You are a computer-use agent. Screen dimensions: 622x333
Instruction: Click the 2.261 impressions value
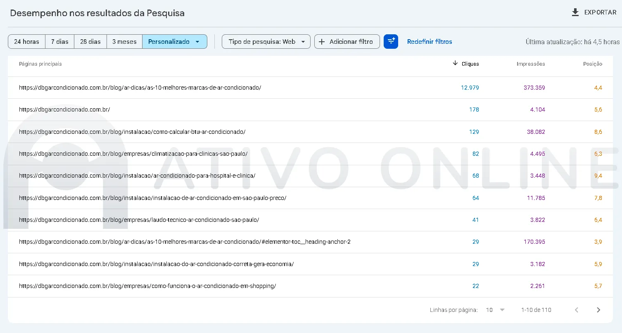pos(538,286)
